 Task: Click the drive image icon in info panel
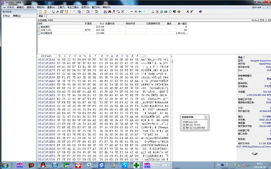(254, 153)
